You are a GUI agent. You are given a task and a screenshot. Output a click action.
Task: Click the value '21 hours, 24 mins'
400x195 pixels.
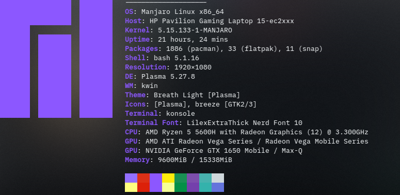[x=193, y=40]
